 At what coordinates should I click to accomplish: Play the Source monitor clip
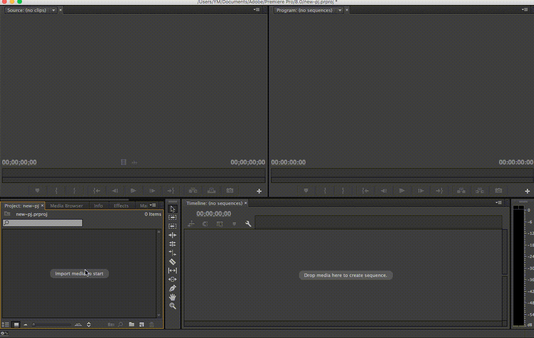click(x=133, y=191)
